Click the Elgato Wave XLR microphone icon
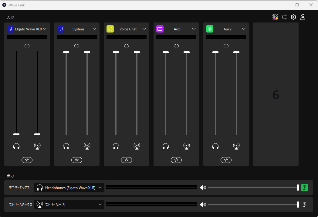This screenshot has height=217, width=318. [x=11, y=29]
